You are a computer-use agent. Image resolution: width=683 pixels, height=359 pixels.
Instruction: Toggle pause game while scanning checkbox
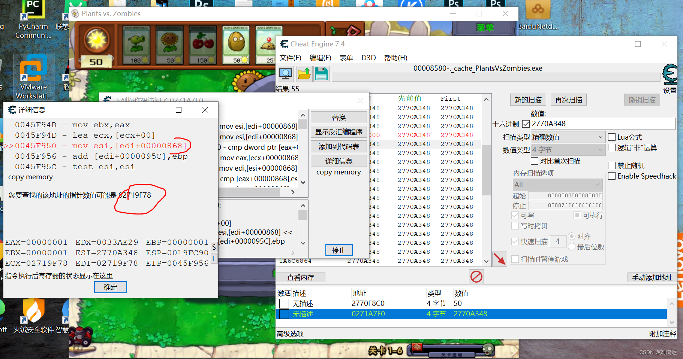click(515, 259)
